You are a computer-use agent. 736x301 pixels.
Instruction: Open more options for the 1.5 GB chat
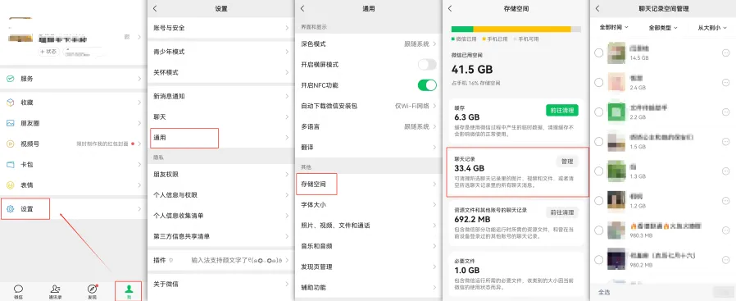(725, 141)
